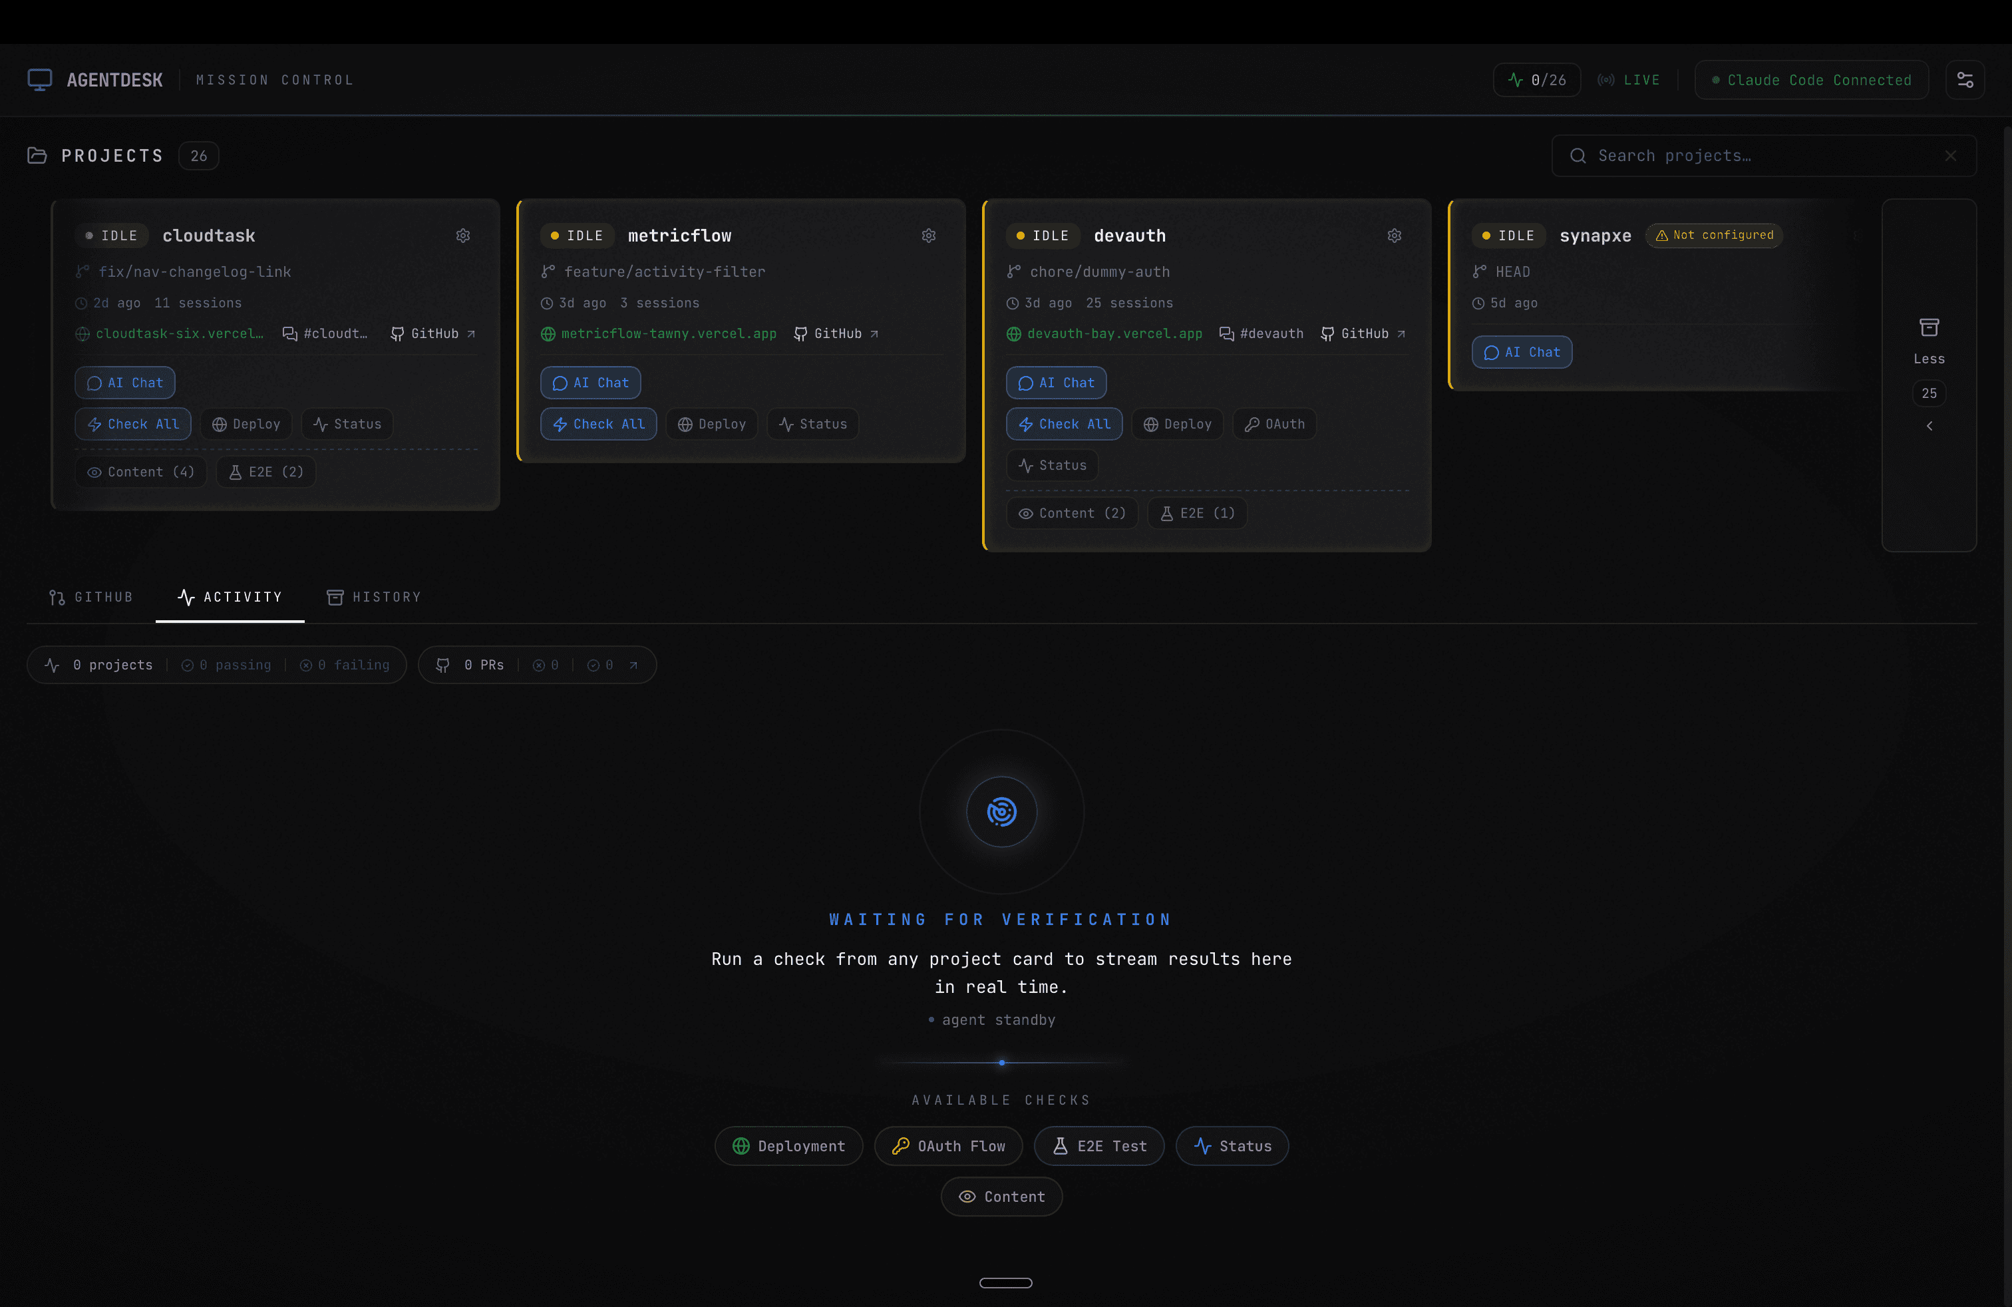
Task: Click the 25 hidden projects count
Action: pyautogui.click(x=1929, y=393)
